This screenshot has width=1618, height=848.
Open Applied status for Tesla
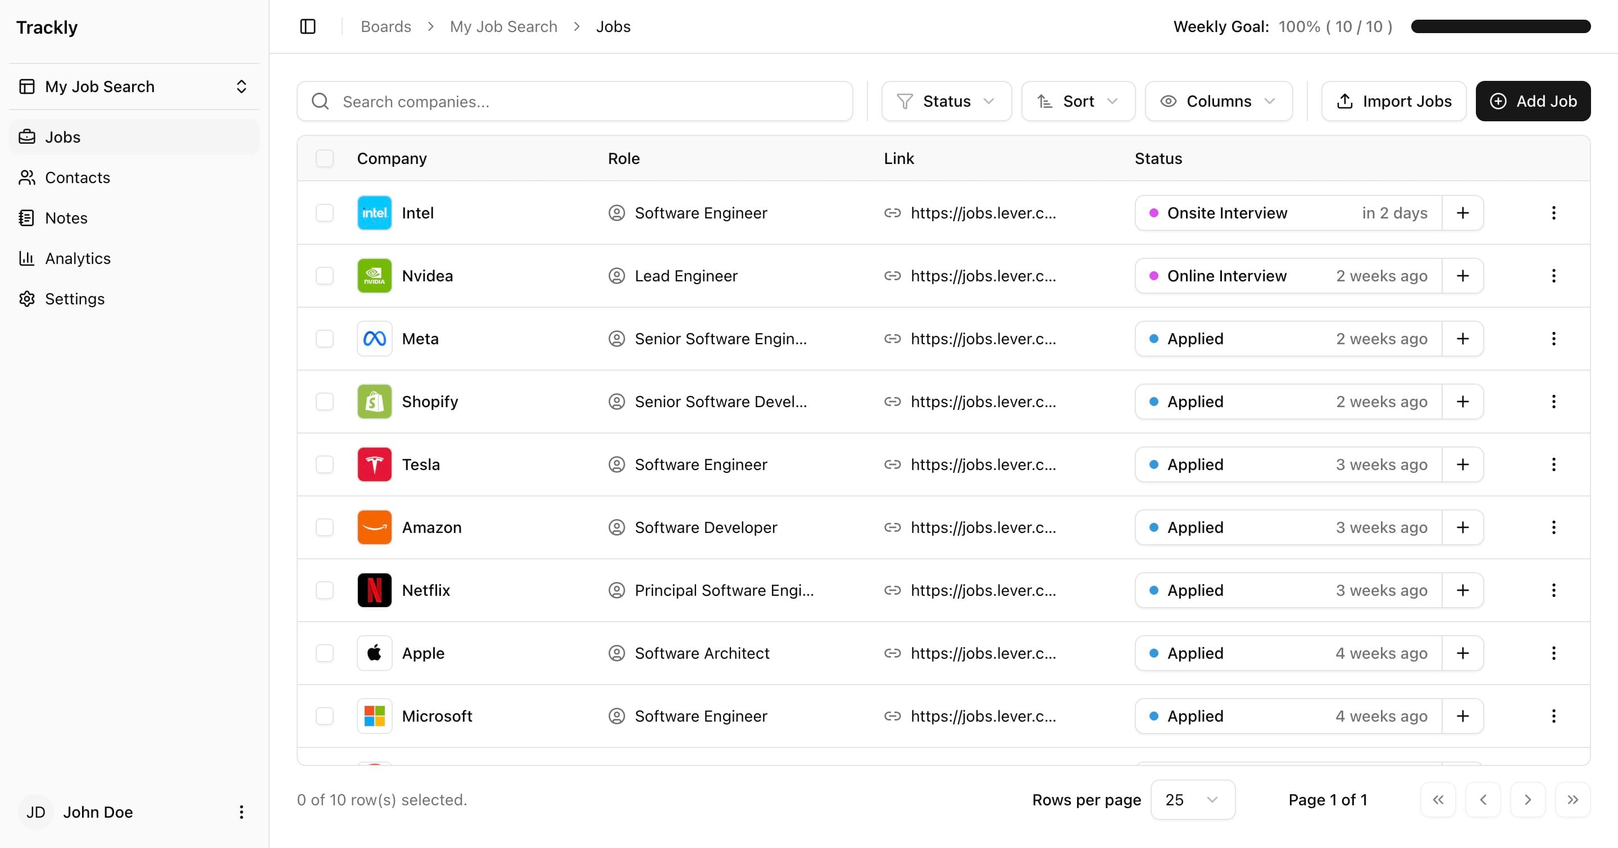[1288, 464]
